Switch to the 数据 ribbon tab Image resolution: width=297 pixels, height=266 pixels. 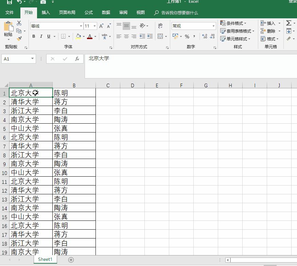[106, 13]
